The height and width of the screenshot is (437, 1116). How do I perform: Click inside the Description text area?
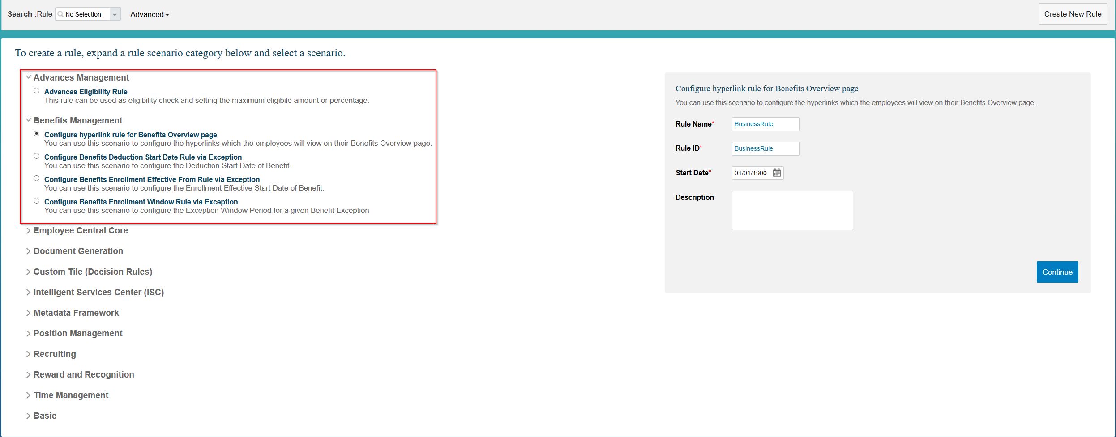click(x=792, y=211)
